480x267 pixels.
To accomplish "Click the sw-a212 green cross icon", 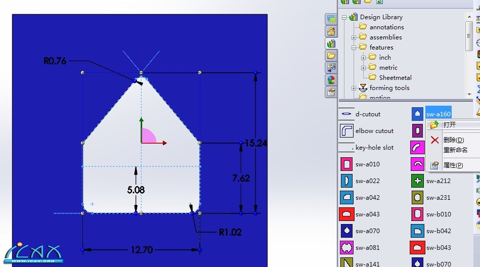I will coord(417,181).
